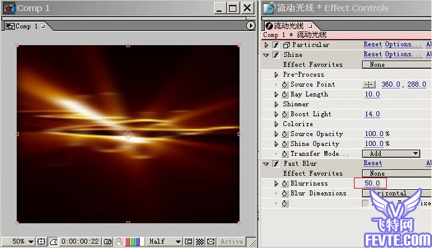Enable the Ray Length stopwatch

pyautogui.click(x=285, y=95)
